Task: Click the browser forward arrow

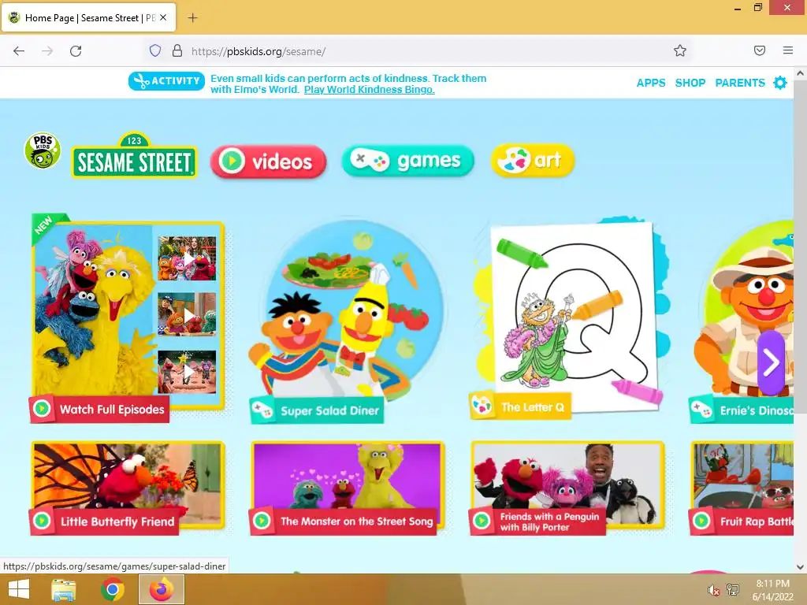Action: point(47,51)
